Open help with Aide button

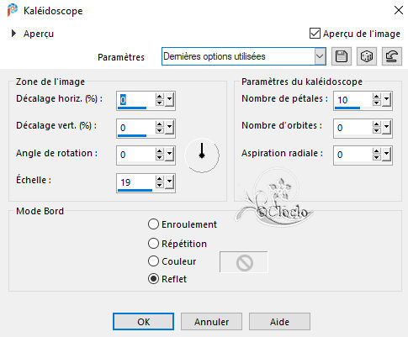coord(279,322)
